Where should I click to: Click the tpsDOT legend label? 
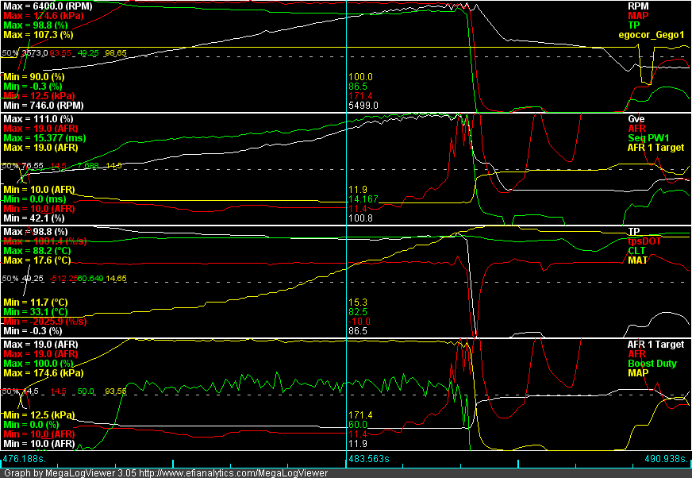pyautogui.click(x=645, y=241)
